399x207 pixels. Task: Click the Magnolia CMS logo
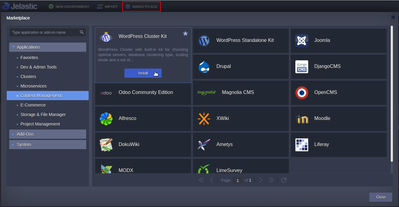pyautogui.click(x=207, y=92)
